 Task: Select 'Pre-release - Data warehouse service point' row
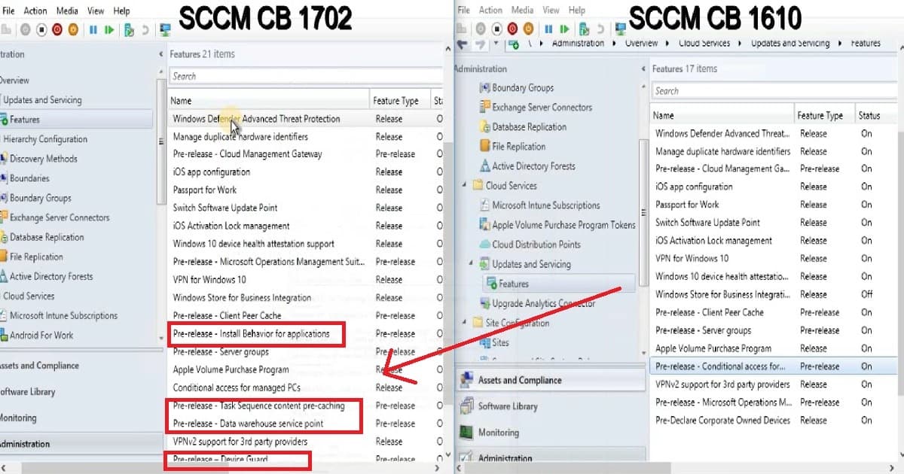[x=305, y=424]
